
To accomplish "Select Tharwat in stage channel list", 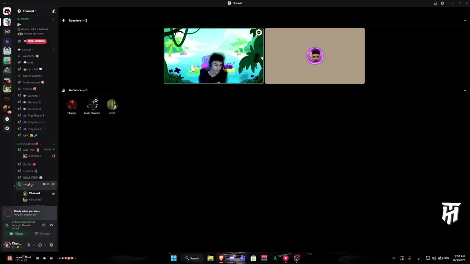I will 39,193.
